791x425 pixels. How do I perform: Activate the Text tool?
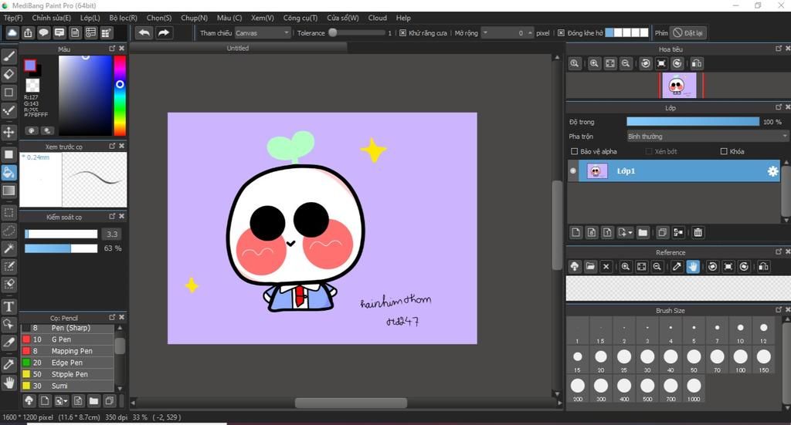(9, 306)
